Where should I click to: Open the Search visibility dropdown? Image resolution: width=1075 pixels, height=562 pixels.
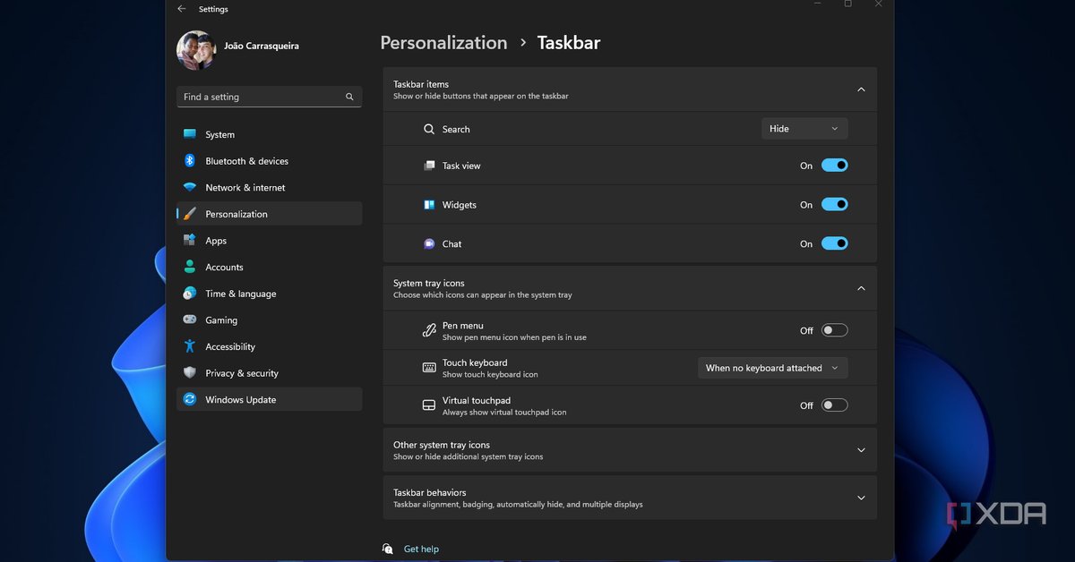pyautogui.click(x=804, y=128)
